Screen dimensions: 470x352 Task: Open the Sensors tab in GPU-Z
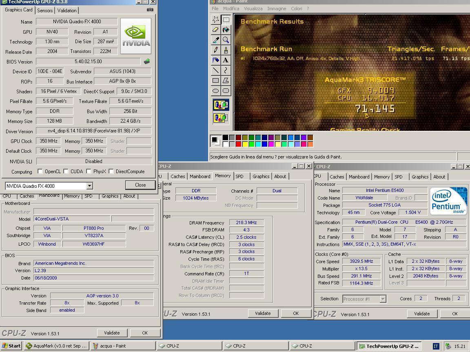[45, 11]
